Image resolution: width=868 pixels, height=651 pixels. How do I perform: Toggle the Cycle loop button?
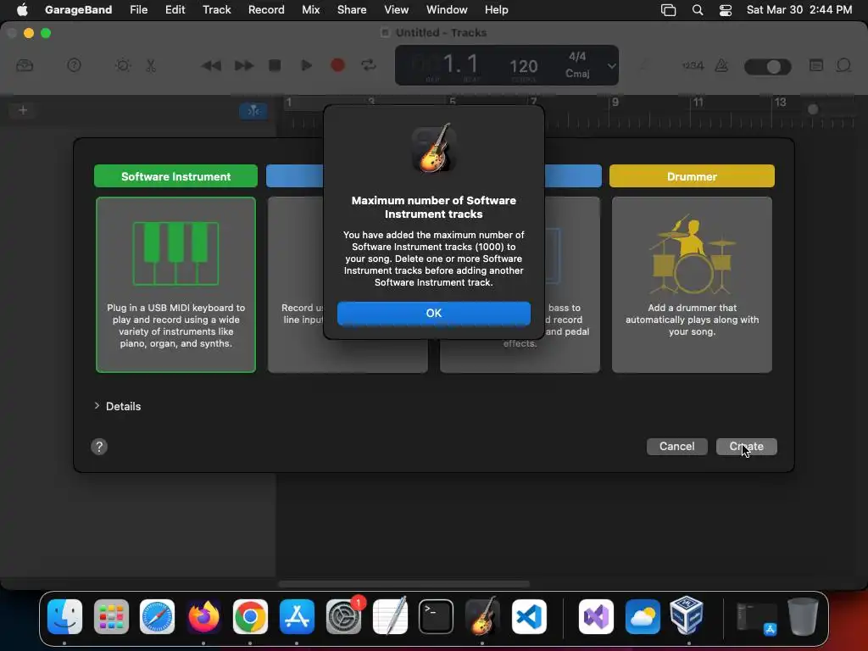coord(369,65)
